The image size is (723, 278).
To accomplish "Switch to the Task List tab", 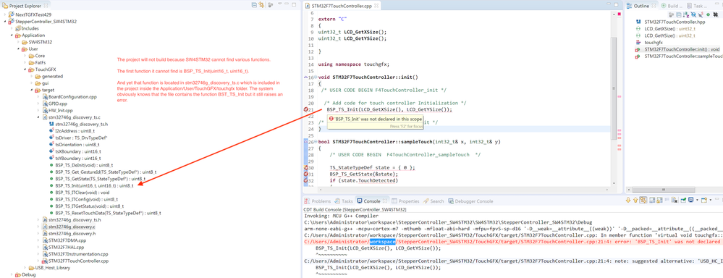I will click(697, 6).
